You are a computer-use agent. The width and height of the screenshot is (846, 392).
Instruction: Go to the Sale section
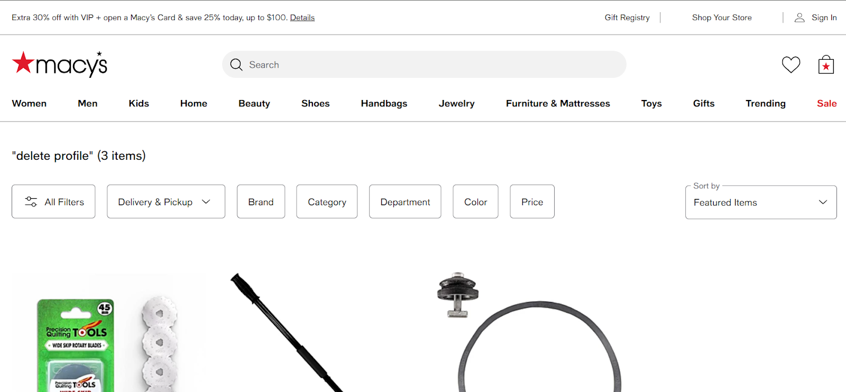pyautogui.click(x=826, y=104)
